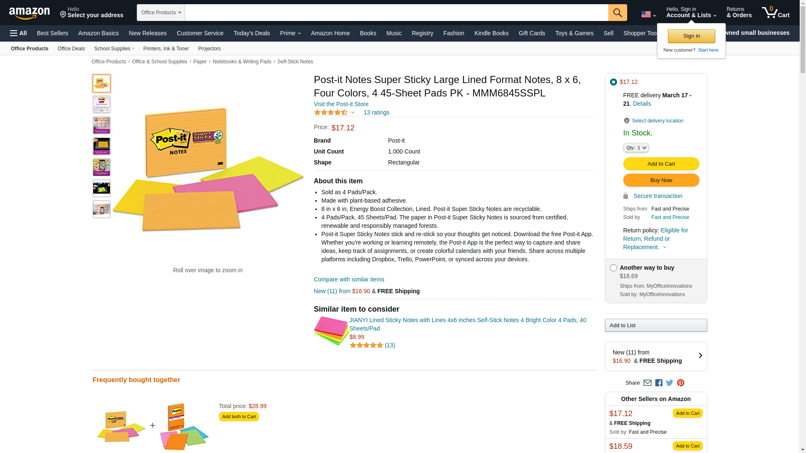Image resolution: width=806 pixels, height=453 pixels.
Task: Select the second product thumbnail image
Action: coord(102,104)
